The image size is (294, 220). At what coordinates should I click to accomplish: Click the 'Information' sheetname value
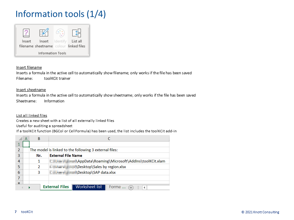coord(54,101)
